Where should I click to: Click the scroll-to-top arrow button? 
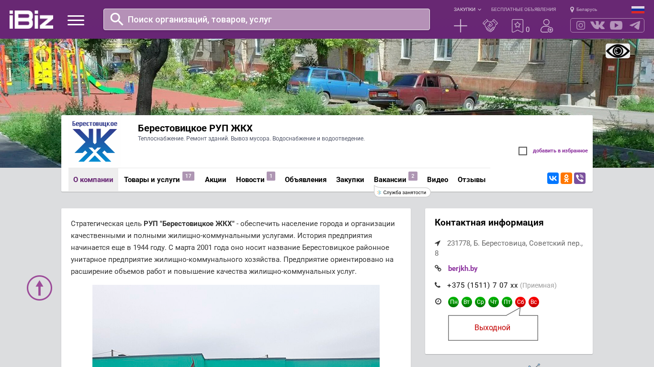(x=39, y=288)
